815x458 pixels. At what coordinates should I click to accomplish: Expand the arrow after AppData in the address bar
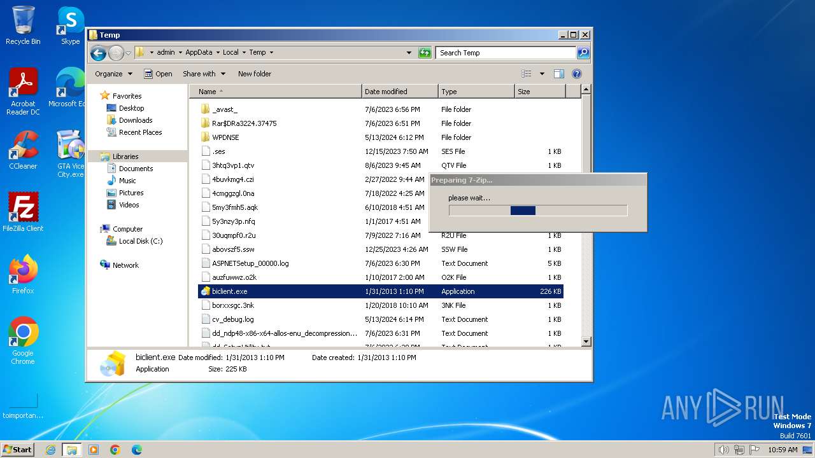coord(217,53)
